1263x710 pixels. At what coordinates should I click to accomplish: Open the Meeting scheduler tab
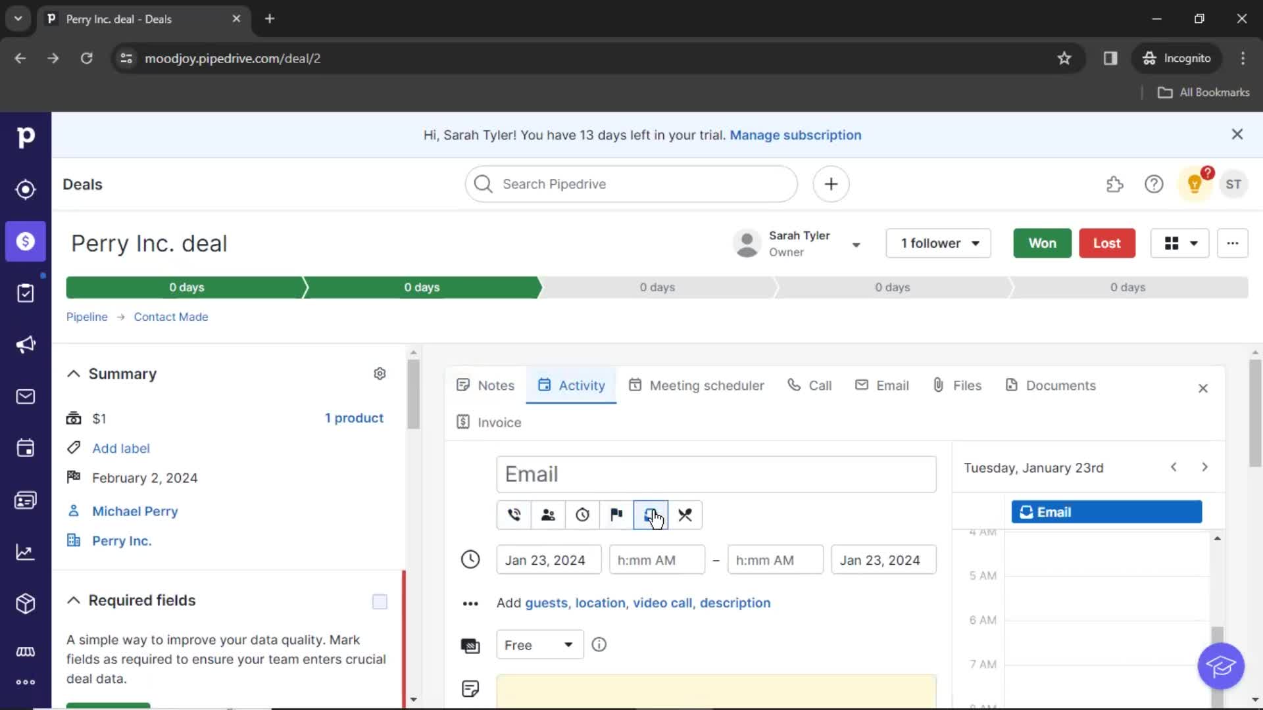pyautogui.click(x=697, y=385)
